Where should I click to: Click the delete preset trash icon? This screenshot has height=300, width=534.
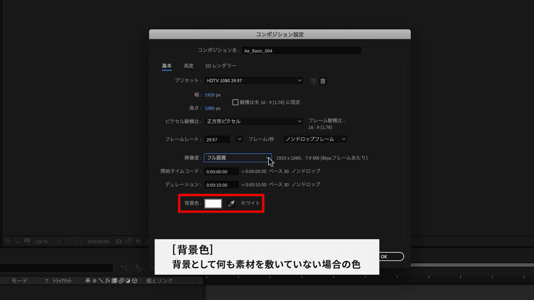coord(323,81)
